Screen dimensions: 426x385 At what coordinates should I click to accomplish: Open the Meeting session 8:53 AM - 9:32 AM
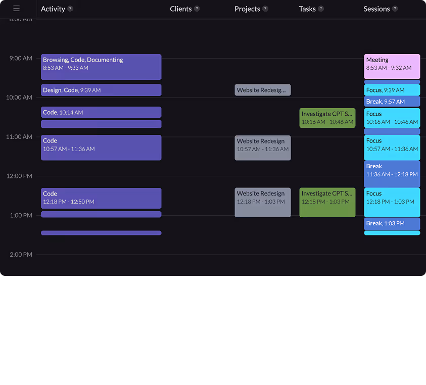392,67
